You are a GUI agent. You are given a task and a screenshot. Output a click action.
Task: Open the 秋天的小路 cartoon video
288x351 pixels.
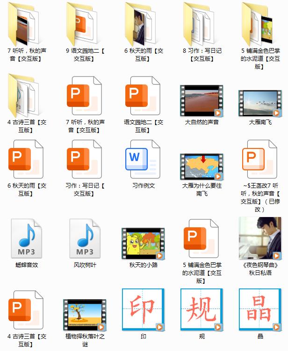tap(143, 243)
